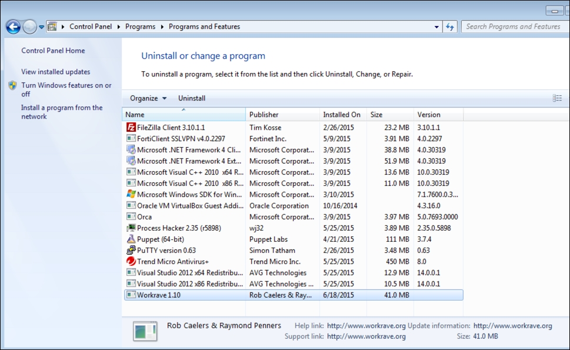Open the change view options dropdown
The width and height of the screenshot is (570, 350).
(557, 98)
